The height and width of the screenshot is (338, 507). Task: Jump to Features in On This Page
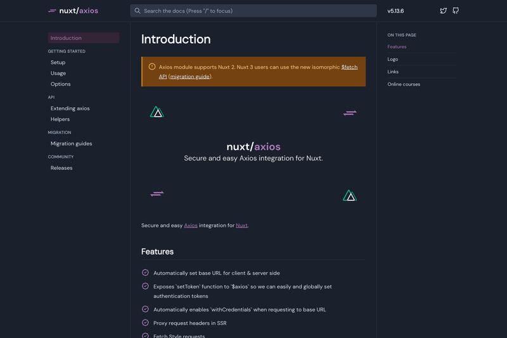point(397,46)
